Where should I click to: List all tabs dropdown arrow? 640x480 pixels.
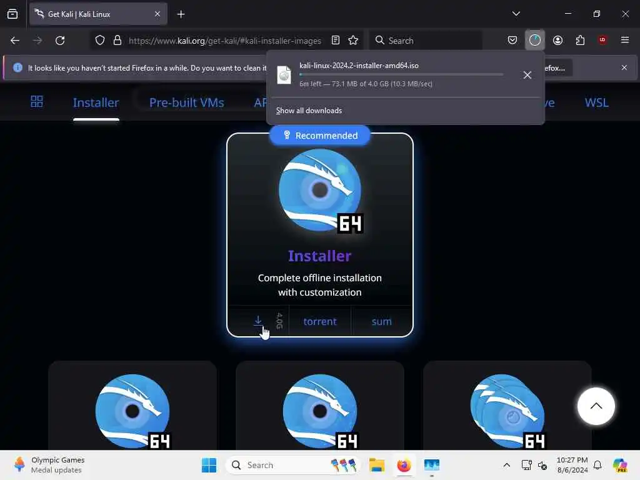[x=516, y=14]
